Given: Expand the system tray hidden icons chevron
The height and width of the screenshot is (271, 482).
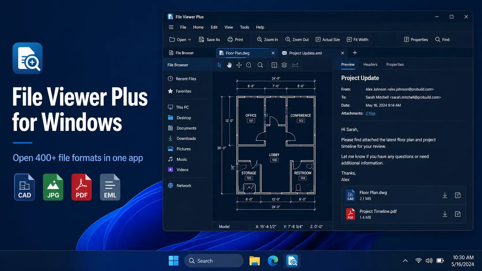Looking at the screenshot, I should pyautogui.click(x=405, y=261).
